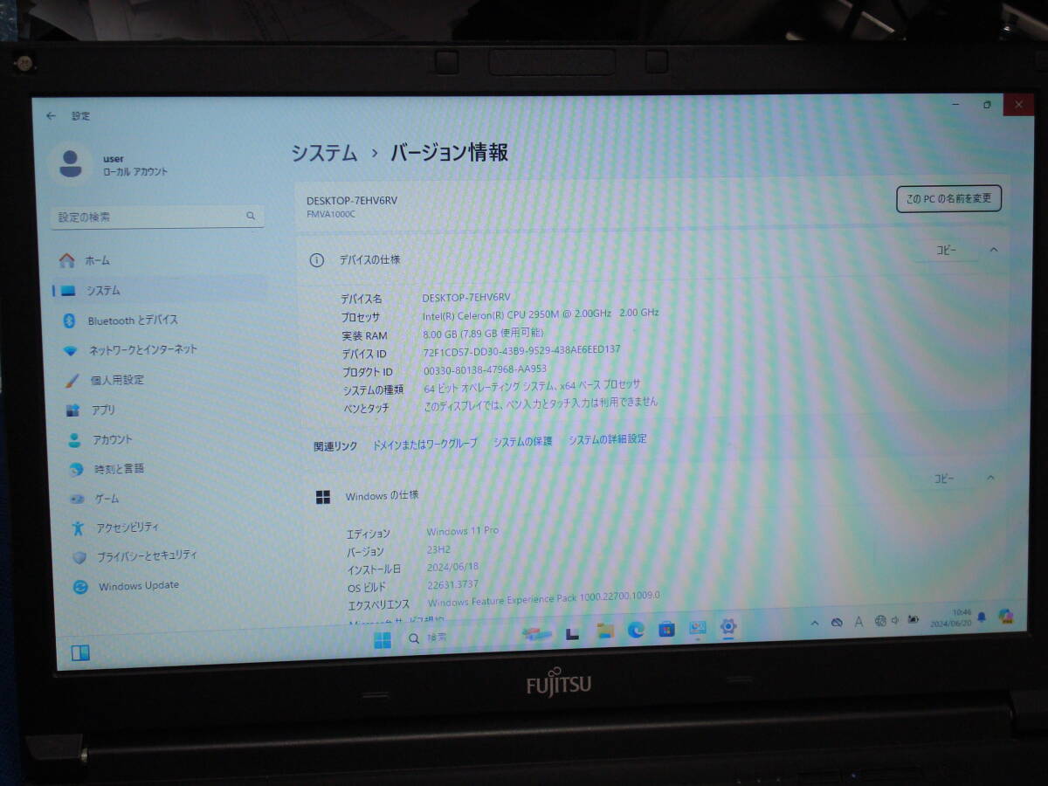Click the person icon beside アカウント

click(x=75, y=440)
